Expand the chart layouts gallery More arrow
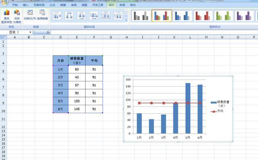Screen dimensions: 258x160 pos(126,20)
